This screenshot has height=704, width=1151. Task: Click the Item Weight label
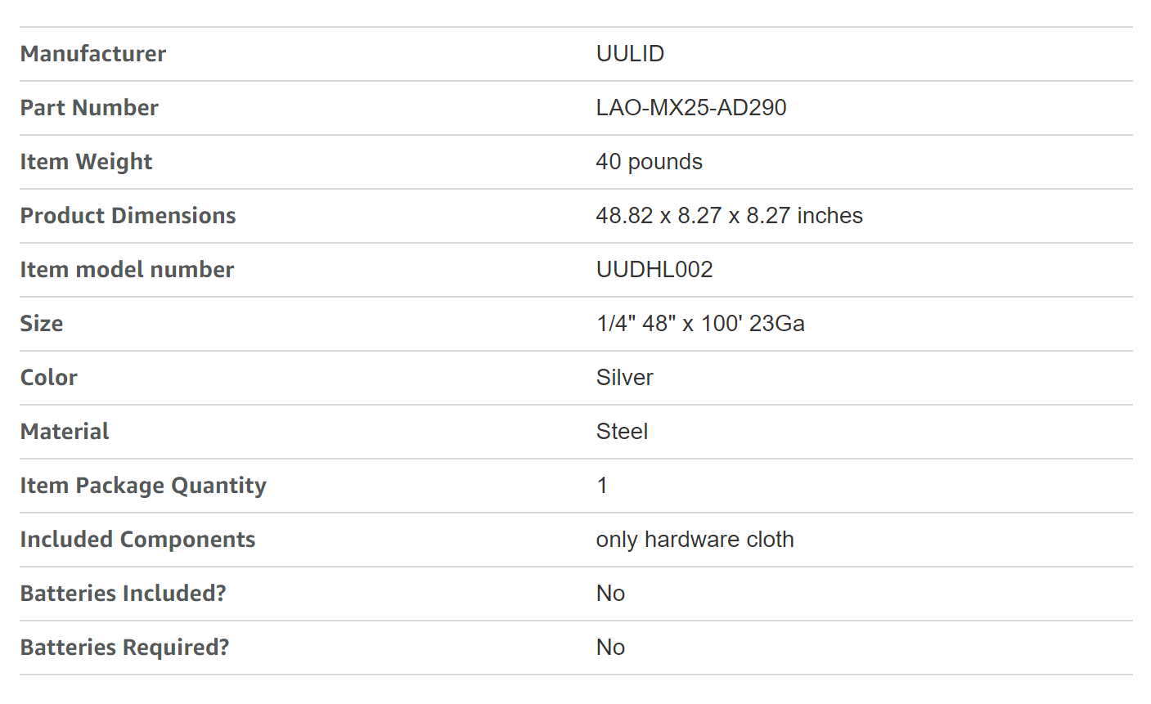[x=86, y=162]
